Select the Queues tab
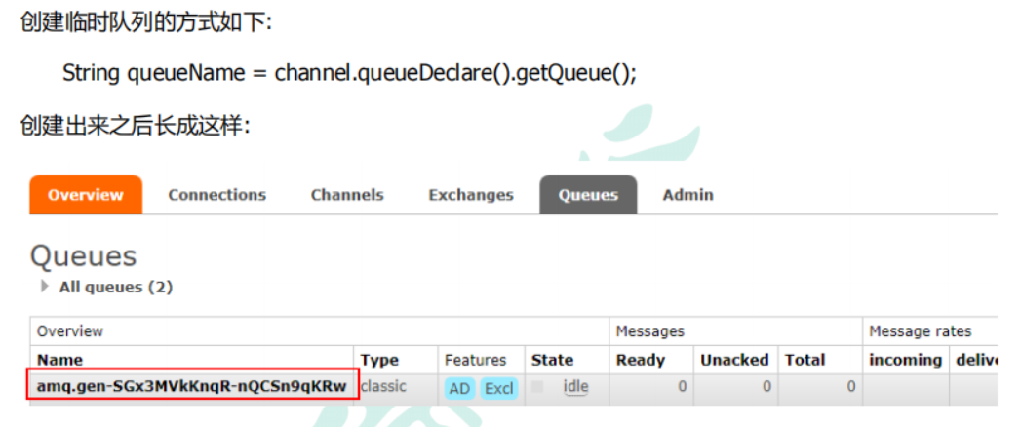Viewport: 1021px width, 427px height. [588, 195]
